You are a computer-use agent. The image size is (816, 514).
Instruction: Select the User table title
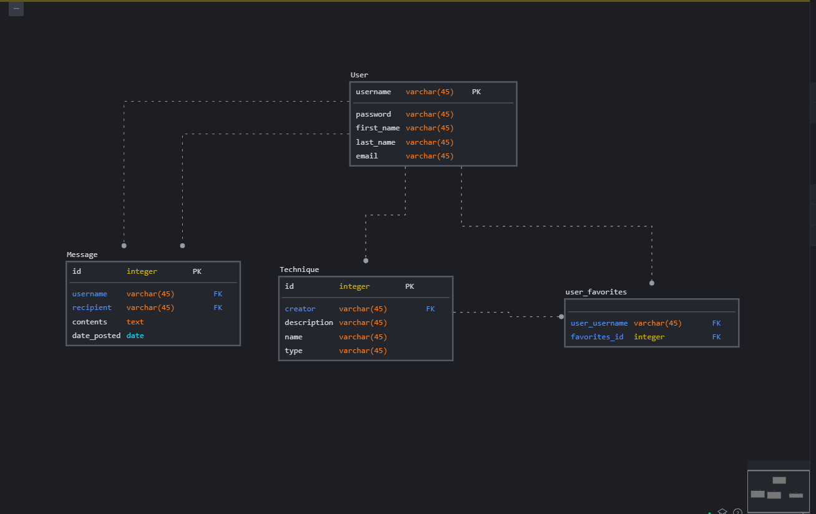(359, 75)
